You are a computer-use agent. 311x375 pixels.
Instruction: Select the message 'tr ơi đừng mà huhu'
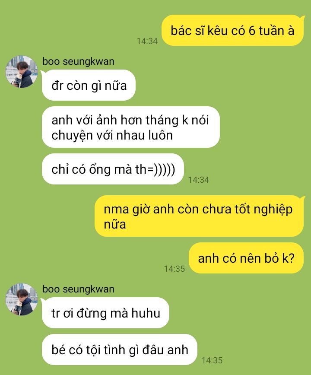[x=105, y=313]
